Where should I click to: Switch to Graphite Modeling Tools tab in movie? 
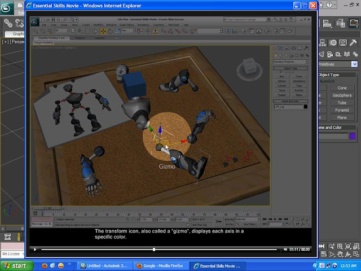[x=51, y=38]
